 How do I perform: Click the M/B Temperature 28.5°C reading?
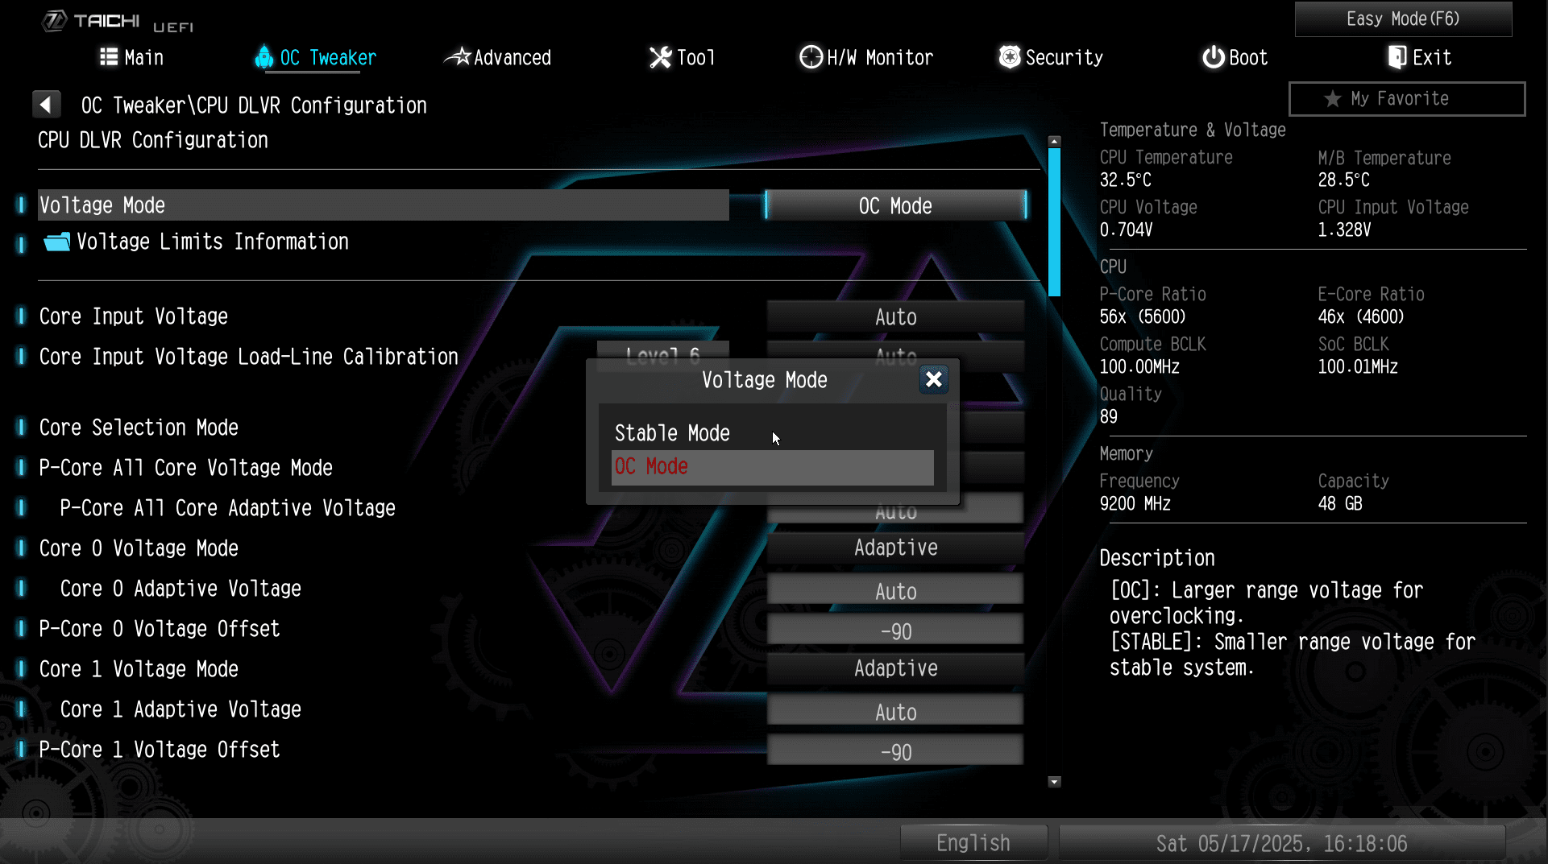[1344, 180]
